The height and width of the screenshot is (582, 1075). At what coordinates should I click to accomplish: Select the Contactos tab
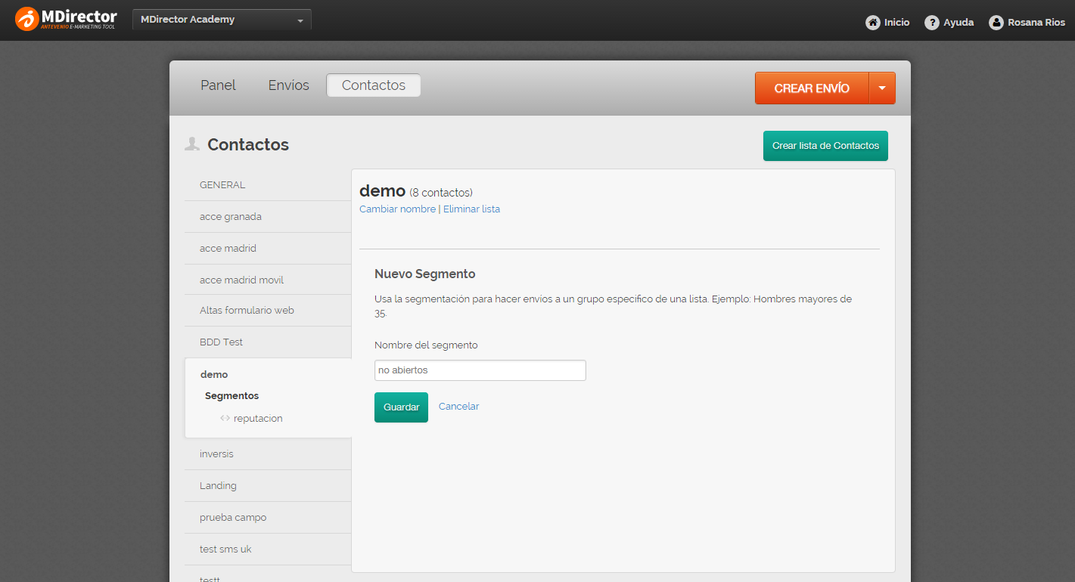coord(374,85)
